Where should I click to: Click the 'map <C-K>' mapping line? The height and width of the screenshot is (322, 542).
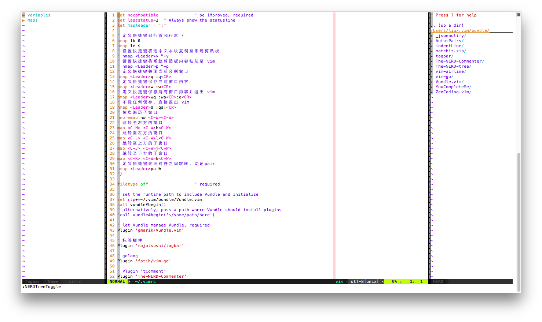point(144,159)
